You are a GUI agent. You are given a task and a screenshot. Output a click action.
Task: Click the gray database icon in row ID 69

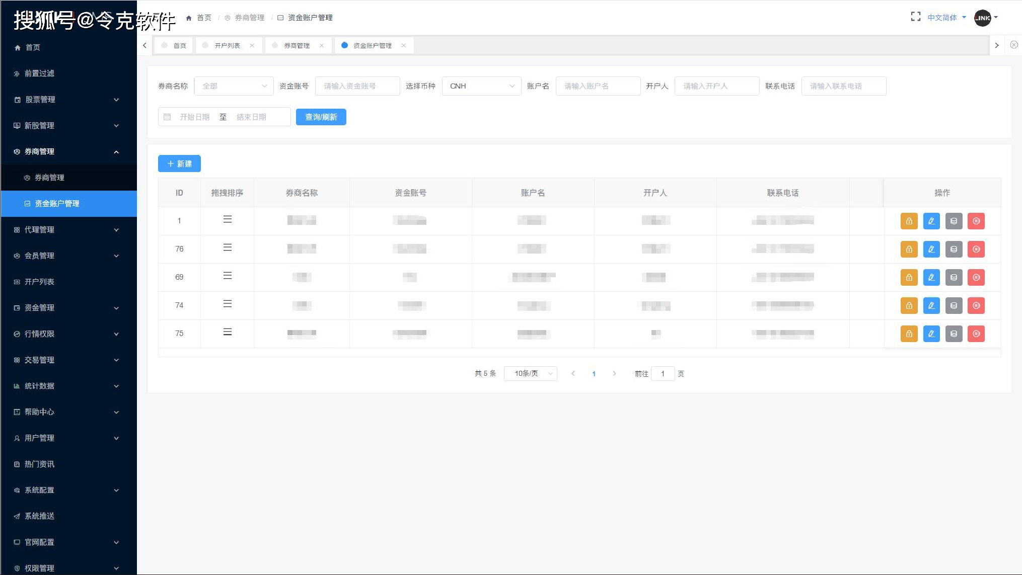click(x=954, y=277)
